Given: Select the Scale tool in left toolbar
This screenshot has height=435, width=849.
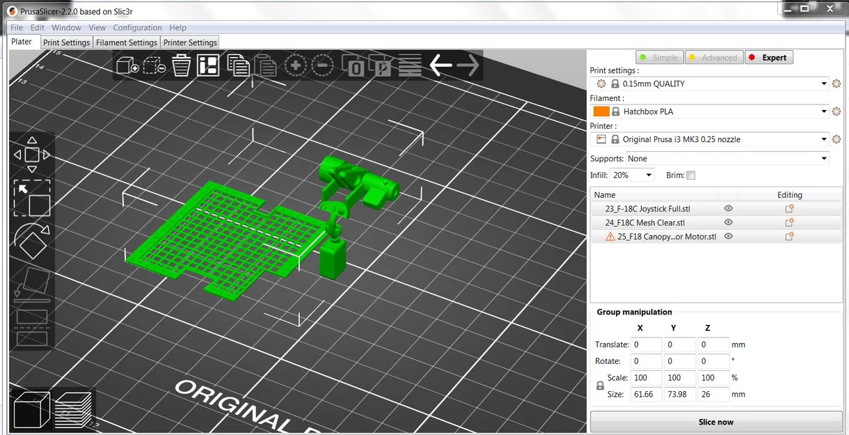Looking at the screenshot, I should coord(32,198).
